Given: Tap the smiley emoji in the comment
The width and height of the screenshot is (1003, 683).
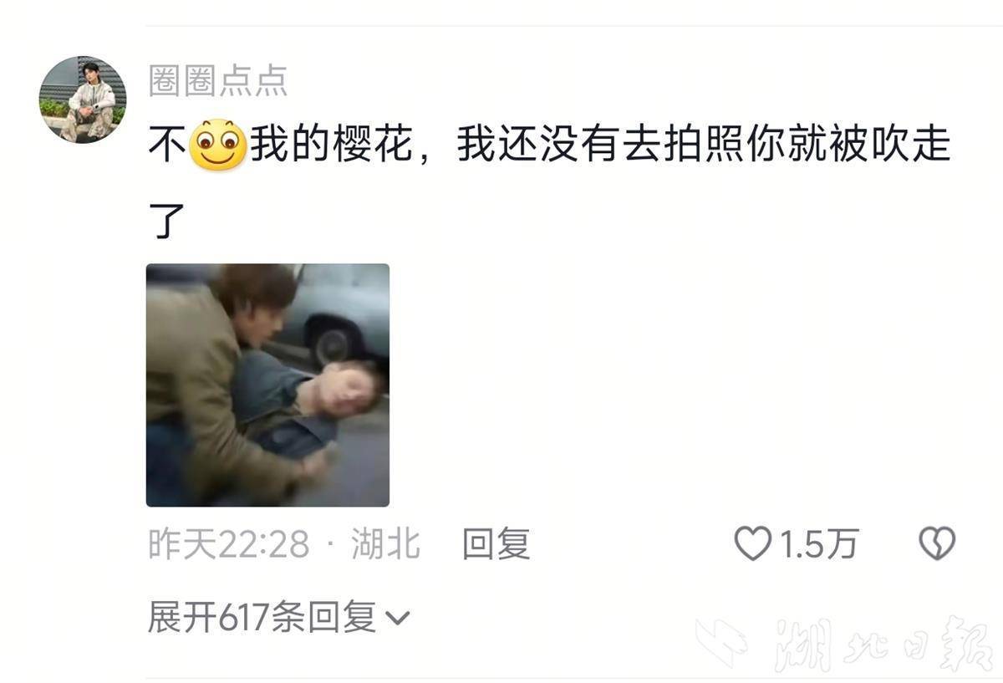Looking at the screenshot, I should click(x=217, y=145).
